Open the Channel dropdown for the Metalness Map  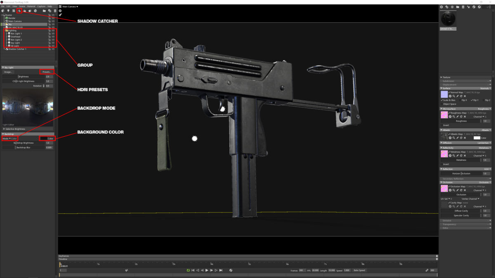tap(479, 155)
